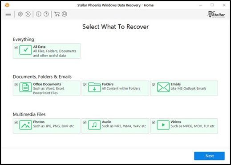Open the hamburger menu

click(x=8, y=14)
